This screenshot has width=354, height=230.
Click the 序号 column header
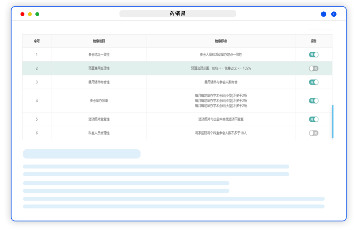point(36,41)
